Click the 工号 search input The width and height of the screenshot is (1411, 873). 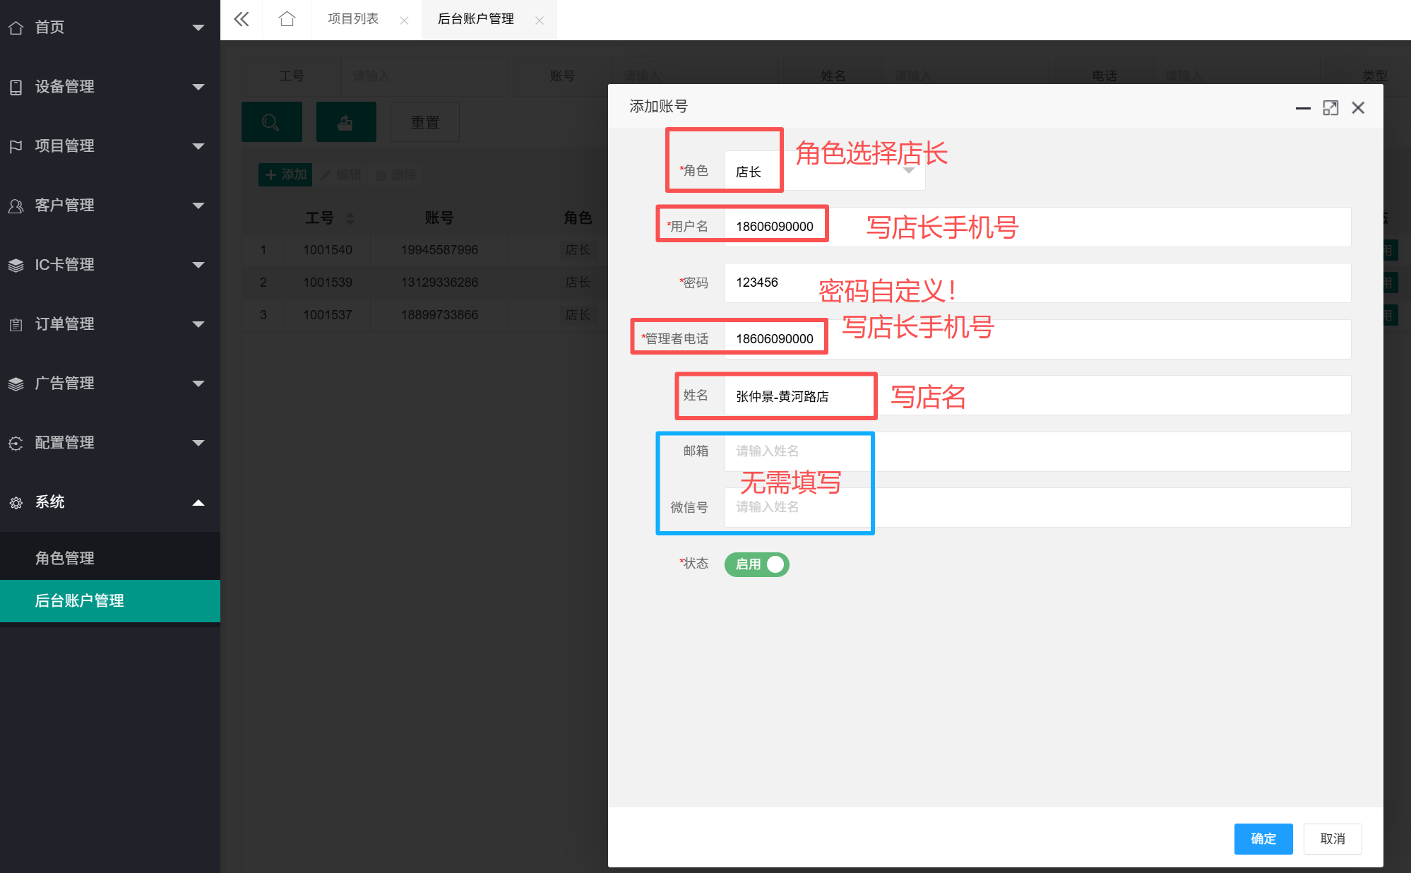(x=424, y=76)
